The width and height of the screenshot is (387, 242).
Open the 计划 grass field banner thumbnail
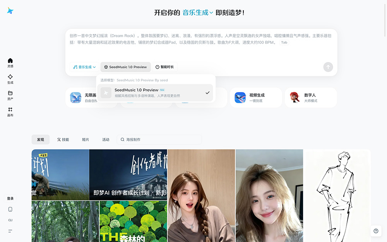click(60, 175)
